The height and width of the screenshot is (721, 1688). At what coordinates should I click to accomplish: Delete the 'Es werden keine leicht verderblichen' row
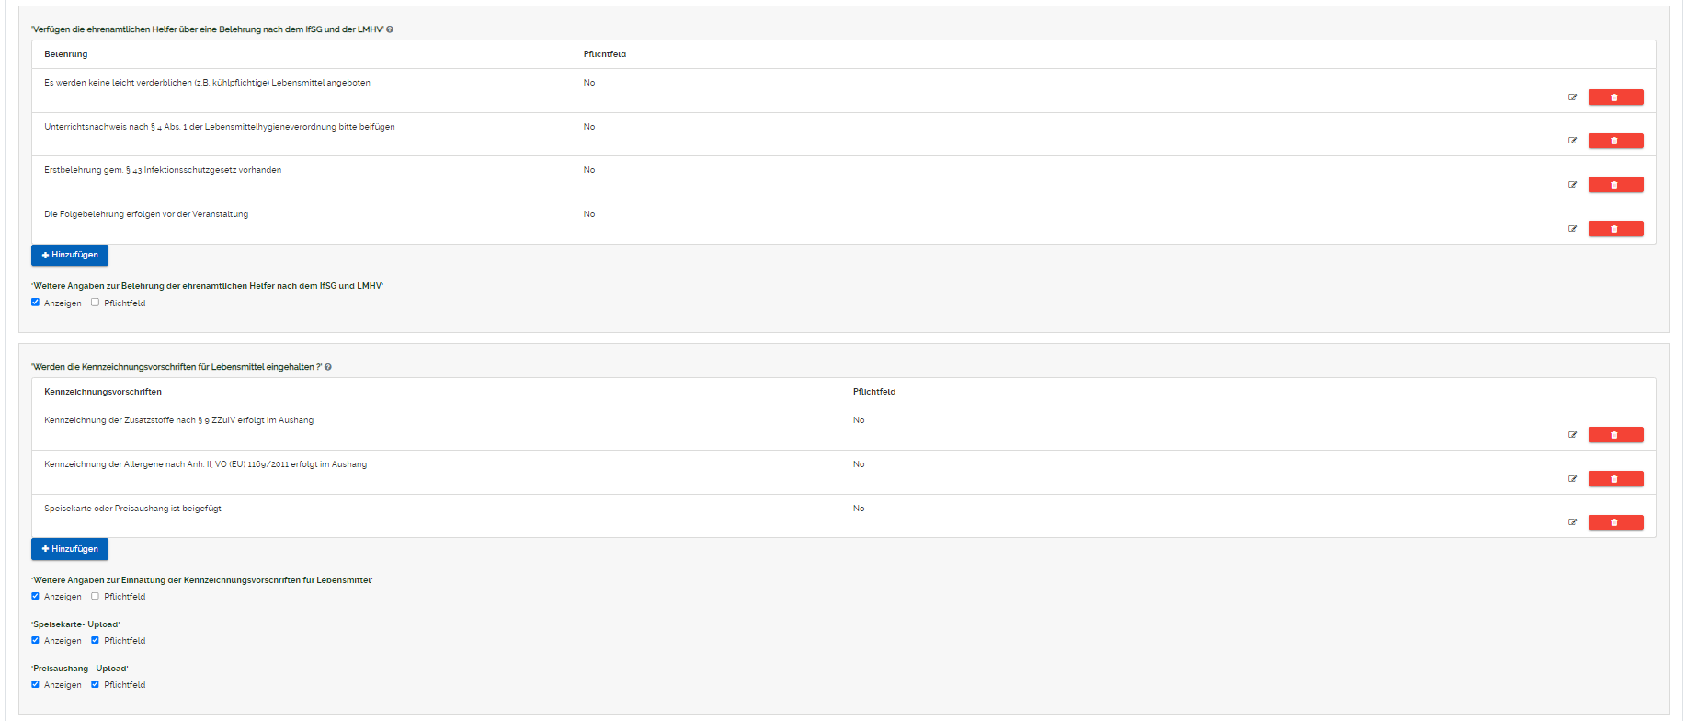tap(1615, 97)
